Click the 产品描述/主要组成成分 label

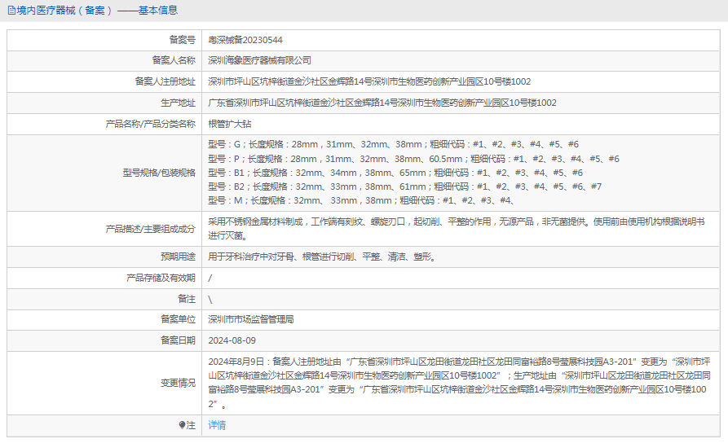click(151, 229)
